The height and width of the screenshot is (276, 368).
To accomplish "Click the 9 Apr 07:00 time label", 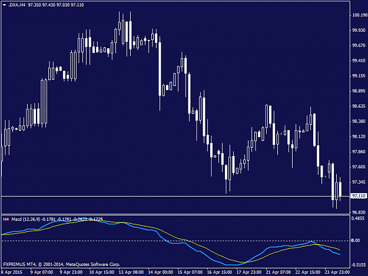I will point(42,272).
